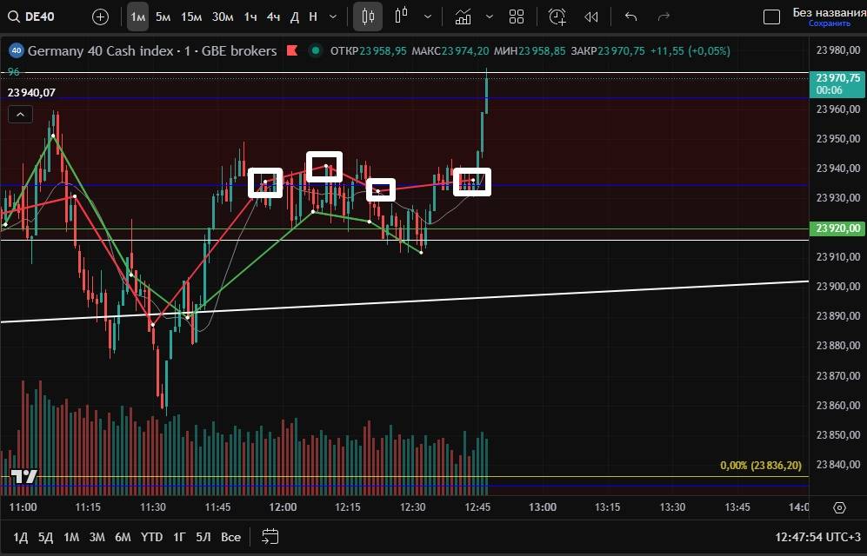This screenshot has width=867, height=556.
Task: Toggle the layout selection square icon
Action: [x=770, y=17]
